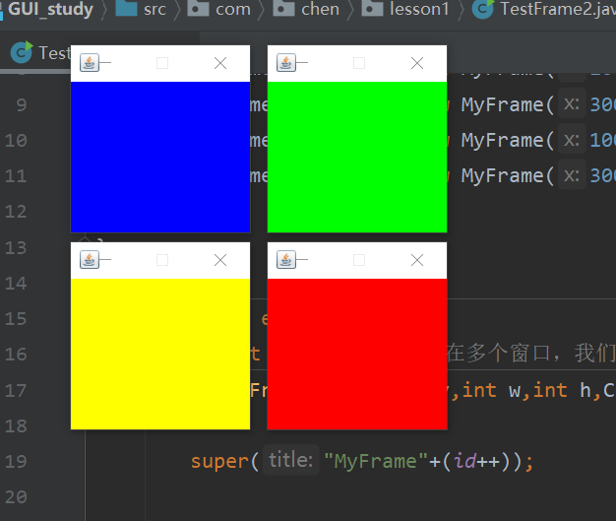Click MyFrame( on line 11

tap(508, 175)
